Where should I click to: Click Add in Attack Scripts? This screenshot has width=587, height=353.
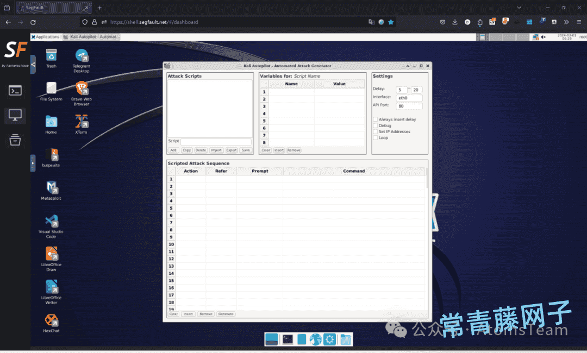[x=173, y=150]
